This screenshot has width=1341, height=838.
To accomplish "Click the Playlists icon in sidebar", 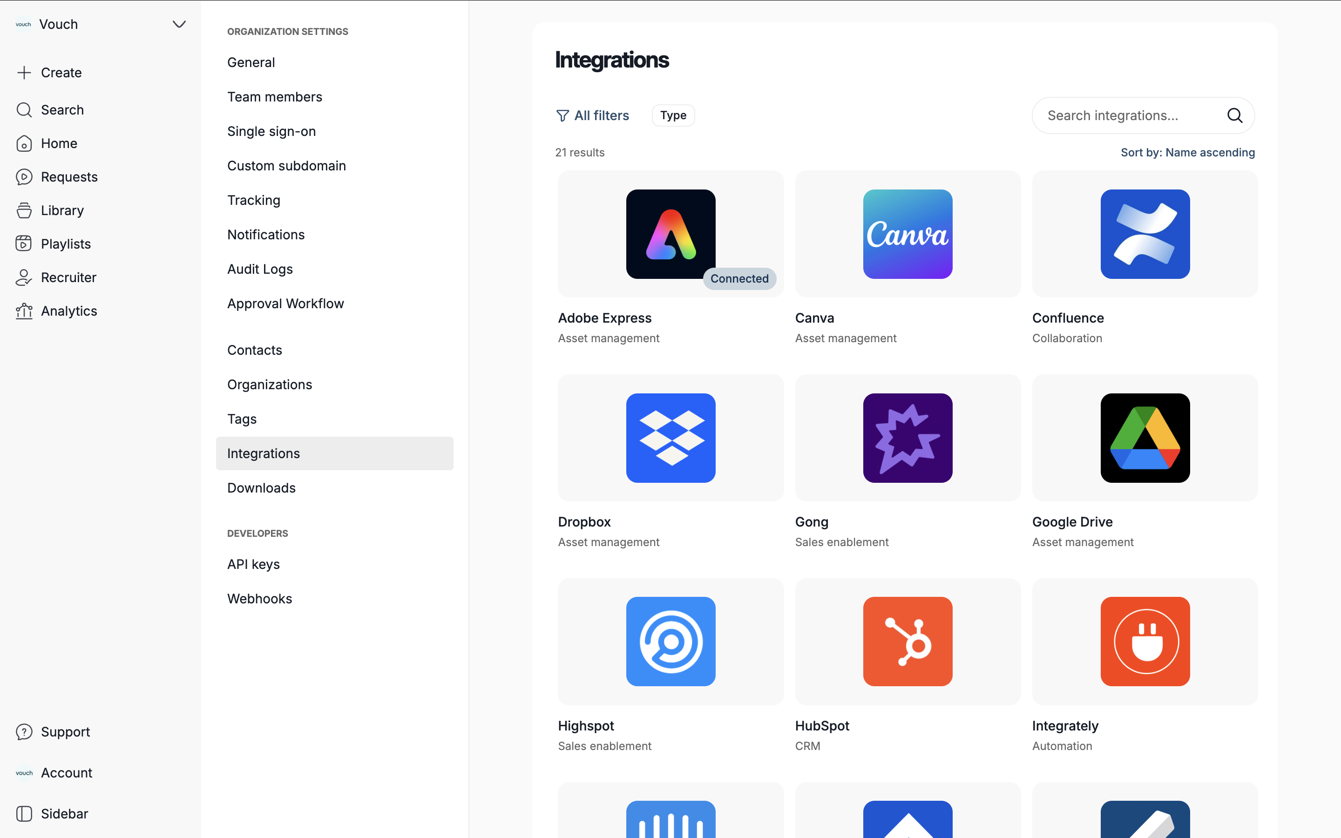I will 24,244.
